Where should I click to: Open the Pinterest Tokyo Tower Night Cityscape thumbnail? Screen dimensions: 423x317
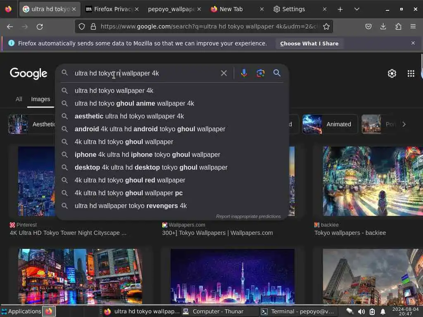point(36,181)
